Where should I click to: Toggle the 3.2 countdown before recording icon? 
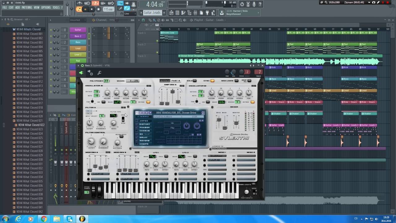[x=95, y=3]
